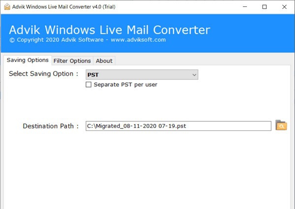295x209 pixels.
Task: Enable Separate PST per user checkbox
Action: pyautogui.click(x=88, y=85)
